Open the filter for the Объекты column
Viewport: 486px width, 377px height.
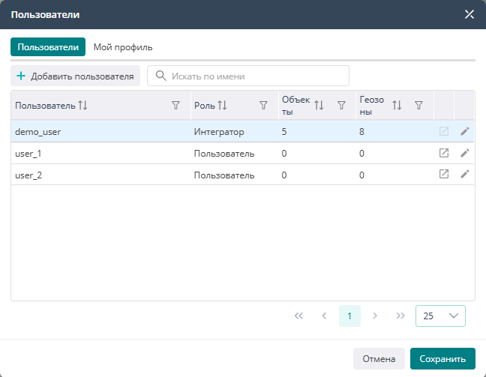(341, 106)
